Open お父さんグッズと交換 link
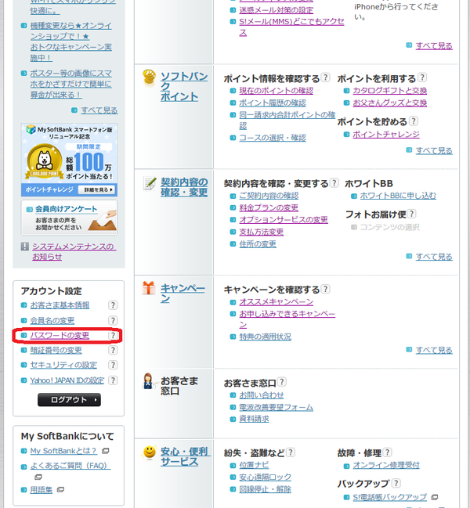The width and height of the screenshot is (470, 508). coord(390,103)
